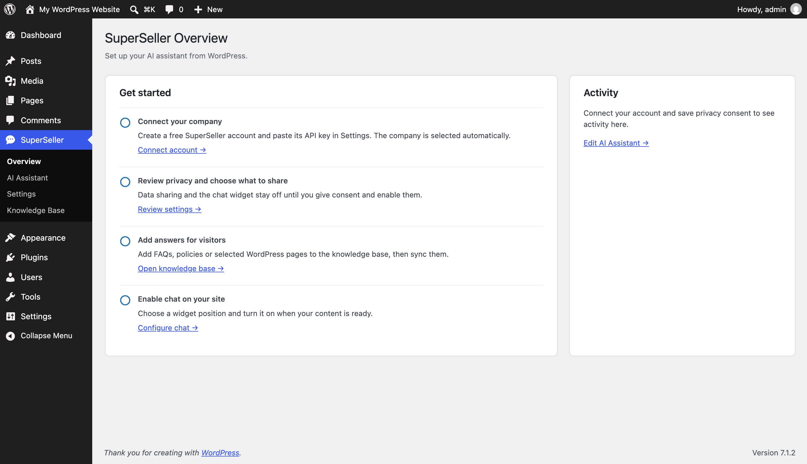Click the Appearance paintbrush icon

point(10,238)
